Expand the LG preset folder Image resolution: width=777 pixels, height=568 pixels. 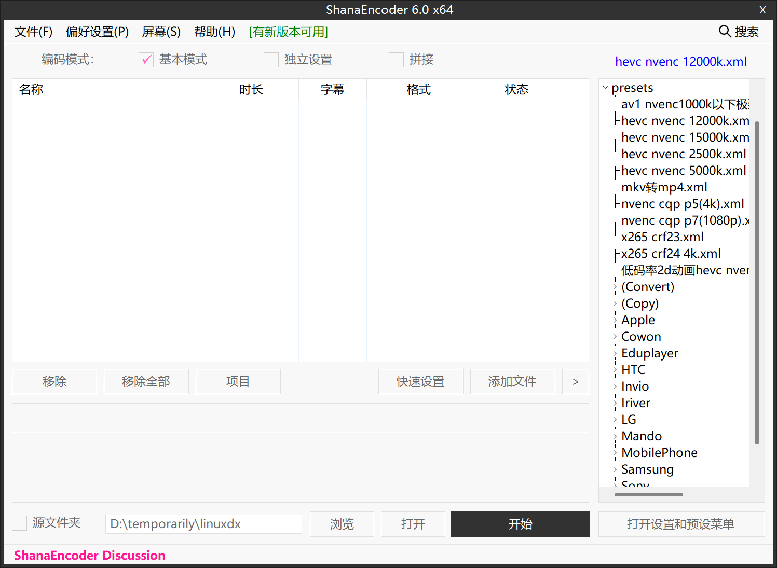(615, 420)
